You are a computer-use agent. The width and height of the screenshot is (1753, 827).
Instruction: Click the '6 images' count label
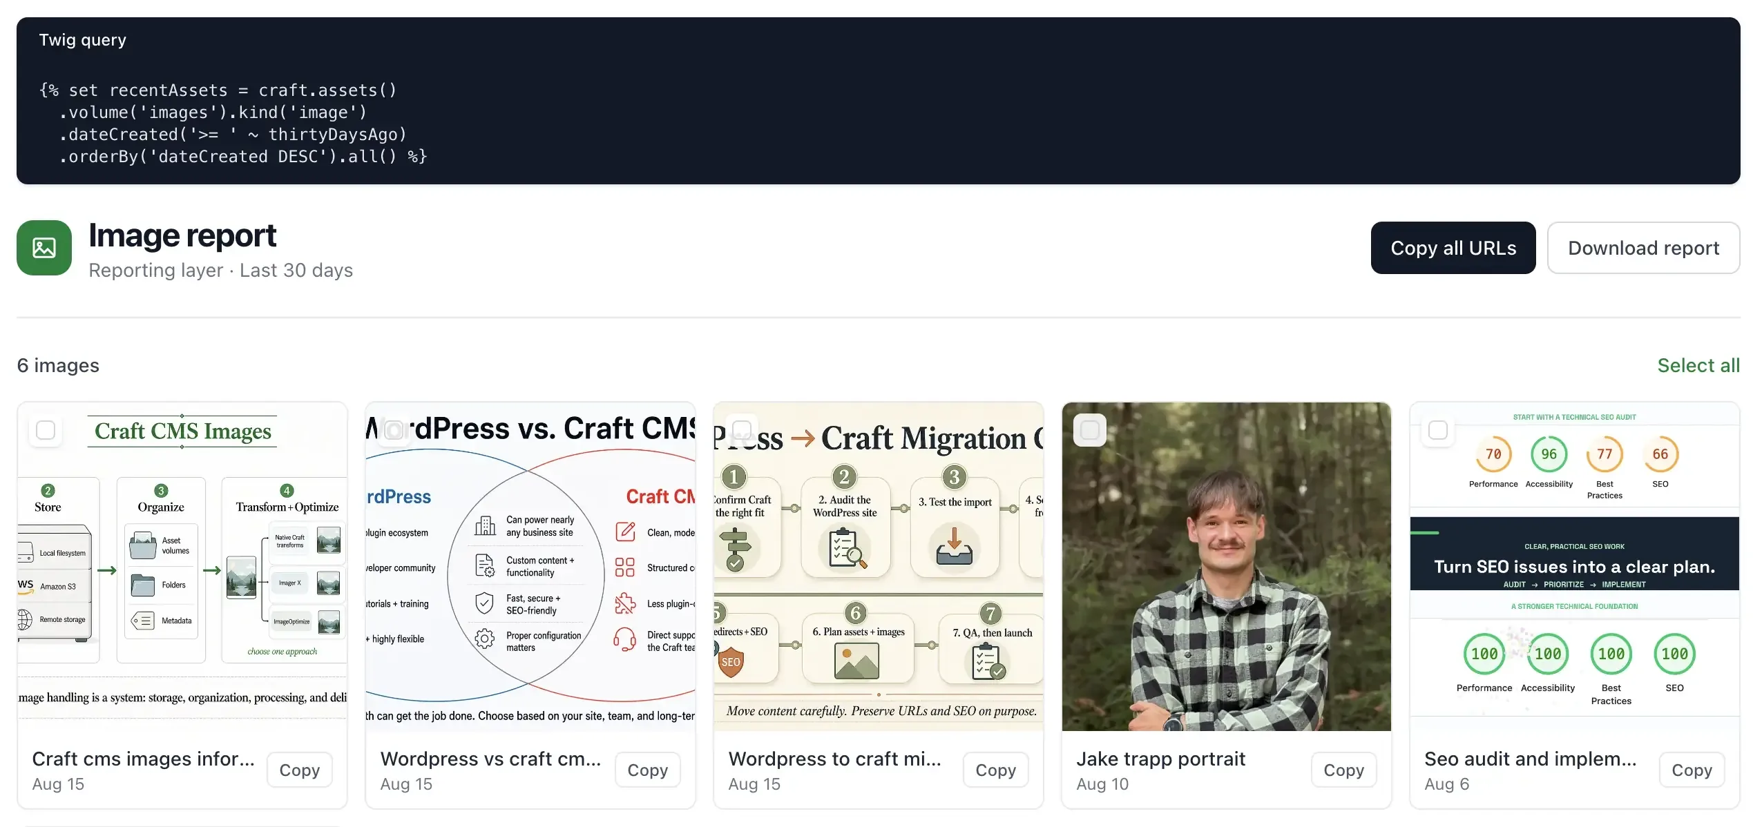tap(58, 365)
